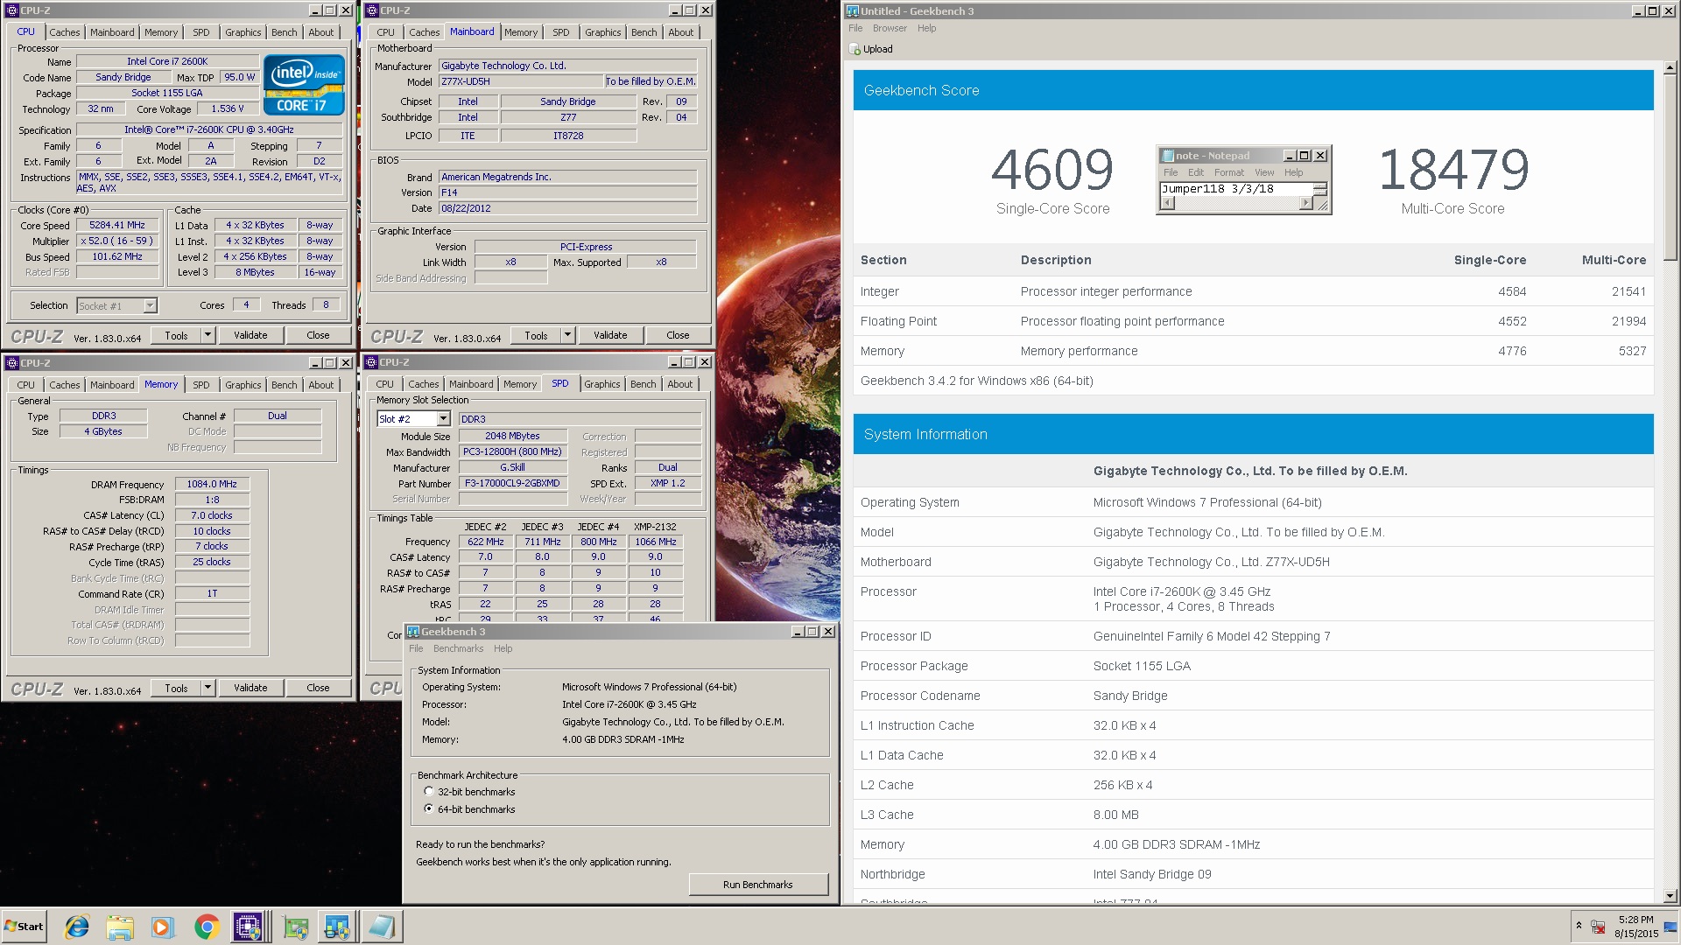Click the Upload link in the Geekbench toolbar
1681x945 pixels.
(877, 49)
